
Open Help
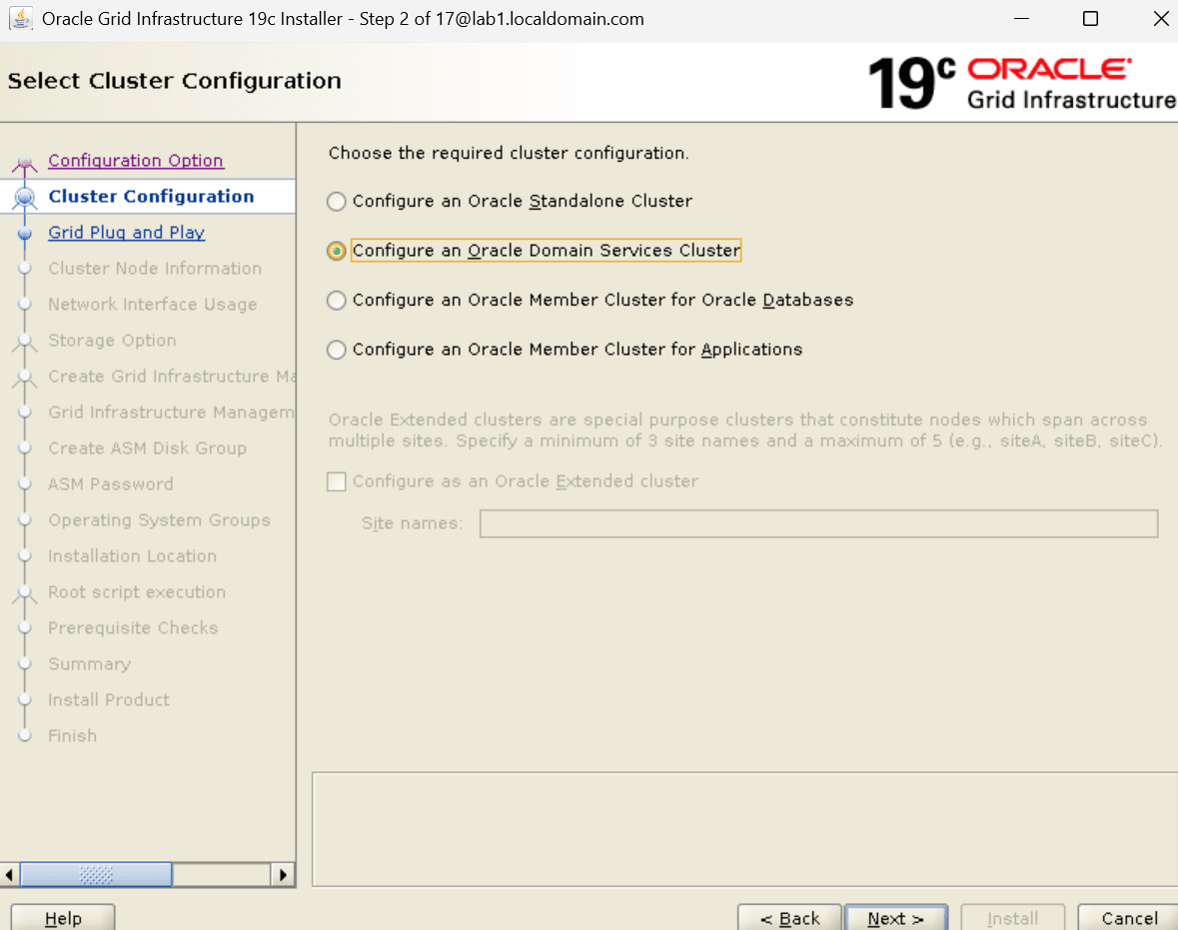[x=62, y=918]
